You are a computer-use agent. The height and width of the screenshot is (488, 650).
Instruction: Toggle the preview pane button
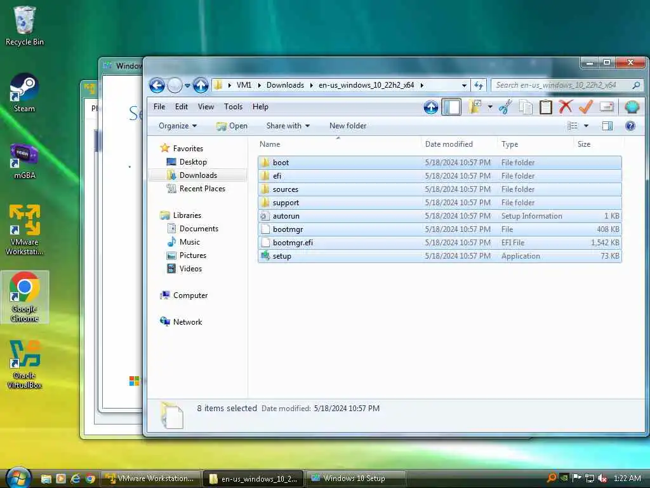pyautogui.click(x=607, y=126)
